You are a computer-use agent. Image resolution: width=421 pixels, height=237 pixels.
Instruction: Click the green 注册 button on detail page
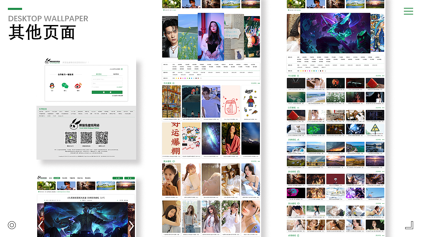pyautogui.click(x=118, y=178)
